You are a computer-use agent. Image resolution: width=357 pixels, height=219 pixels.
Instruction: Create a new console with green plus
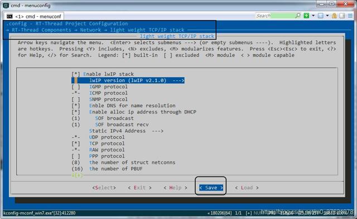[x=306, y=16]
